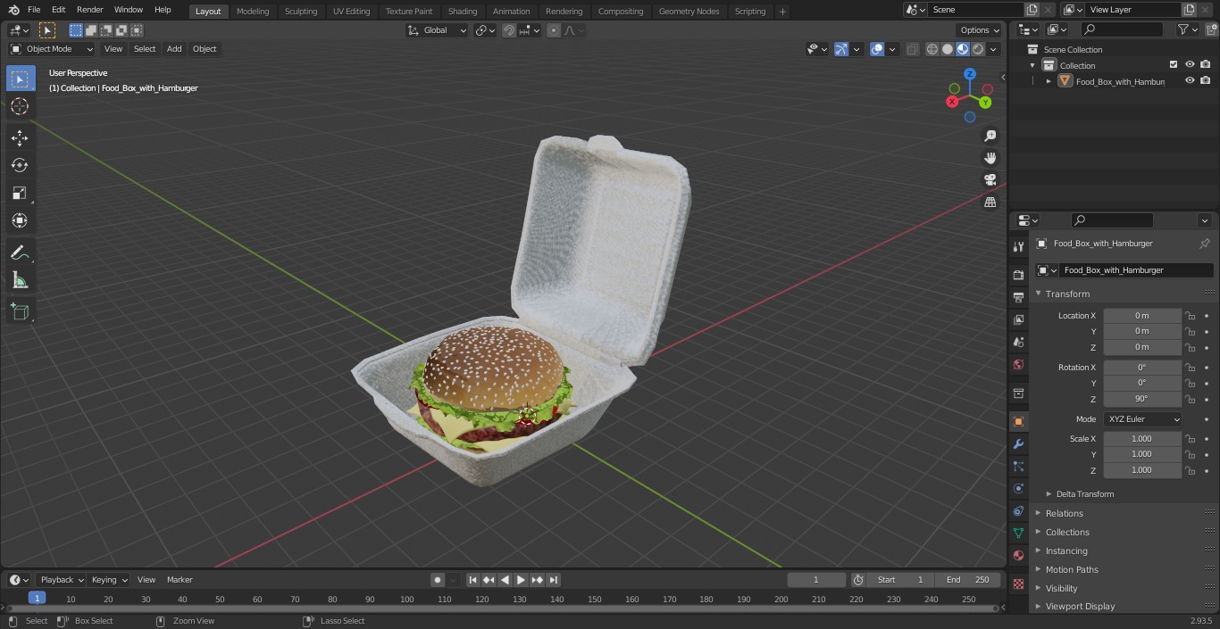Hide Food_Box_with_Hamburger in viewport via eye

pyautogui.click(x=1190, y=80)
